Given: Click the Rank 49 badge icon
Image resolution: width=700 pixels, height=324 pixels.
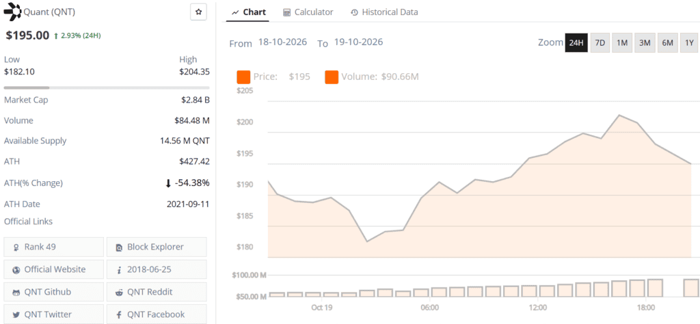Looking at the screenshot, I should pos(16,247).
